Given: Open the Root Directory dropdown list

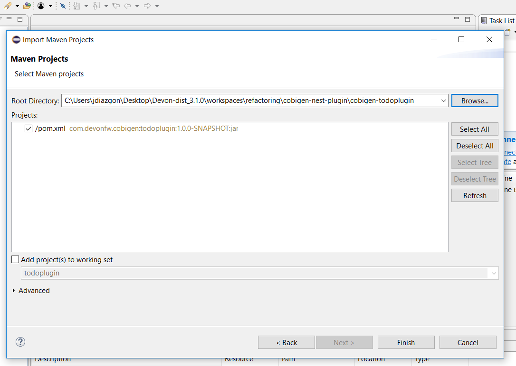Looking at the screenshot, I should pos(443,101).
